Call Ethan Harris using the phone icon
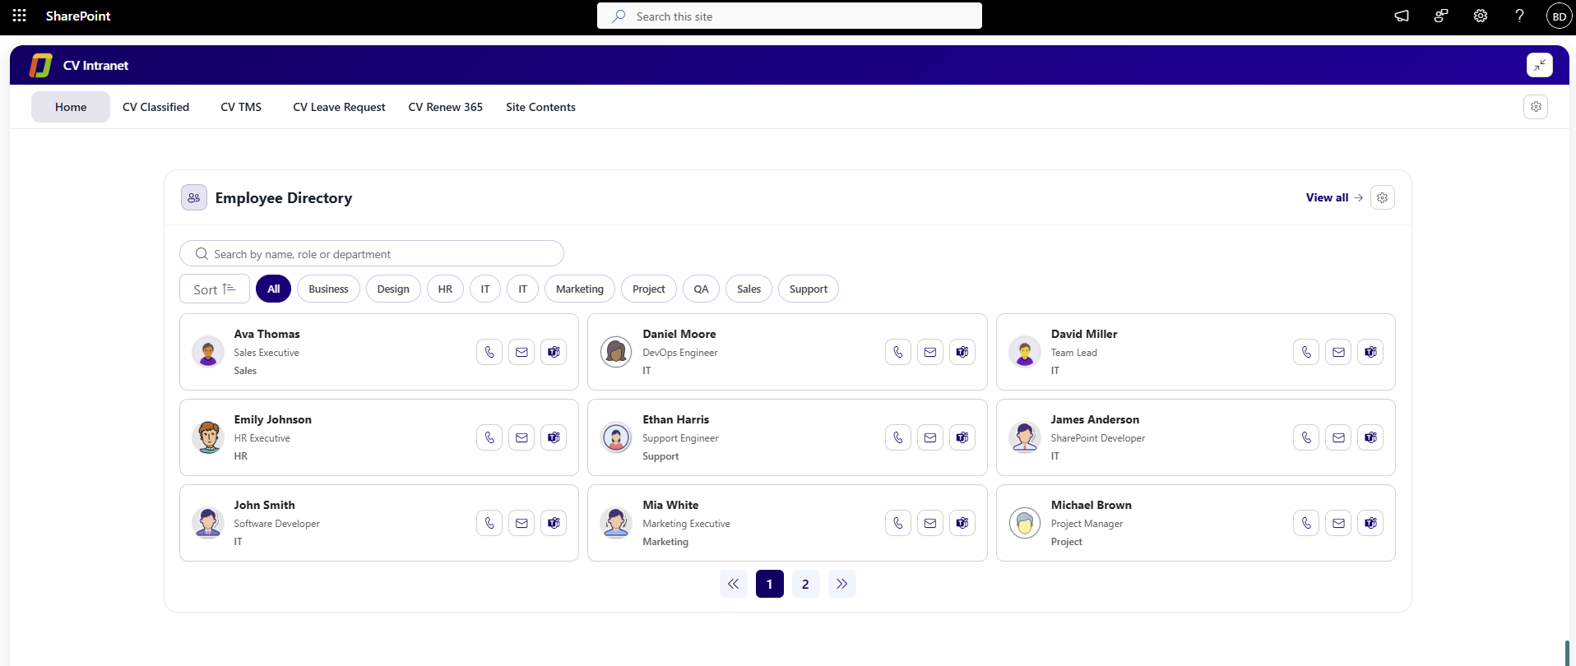 898,437
